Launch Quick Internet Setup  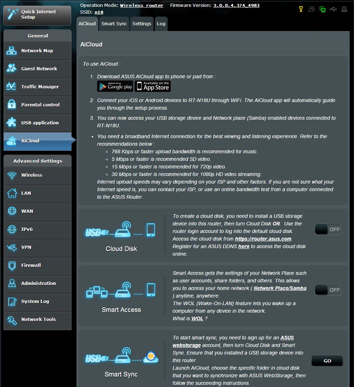coord(37,15)
